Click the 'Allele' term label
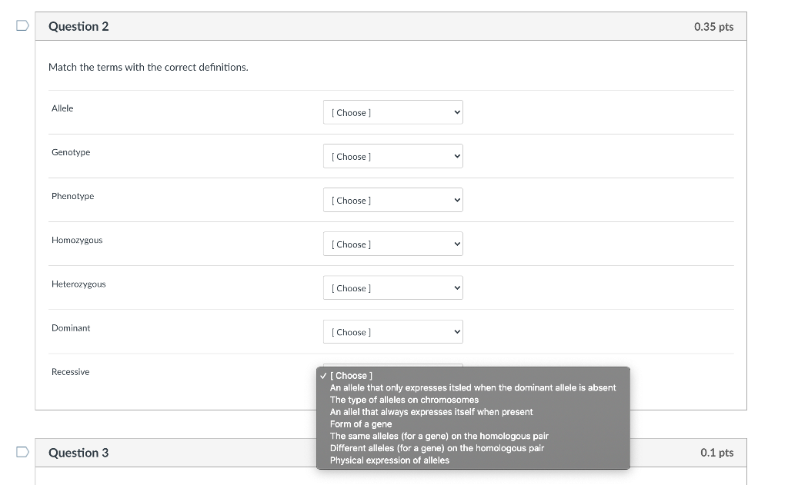The width and height of the screenshot is (788, 485). 62,108
